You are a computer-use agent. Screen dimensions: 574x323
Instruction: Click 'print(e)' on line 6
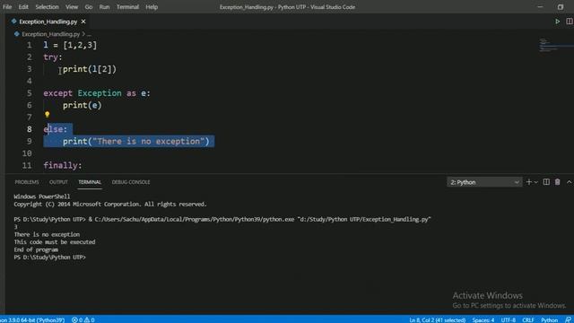click(x=82, y=105)
